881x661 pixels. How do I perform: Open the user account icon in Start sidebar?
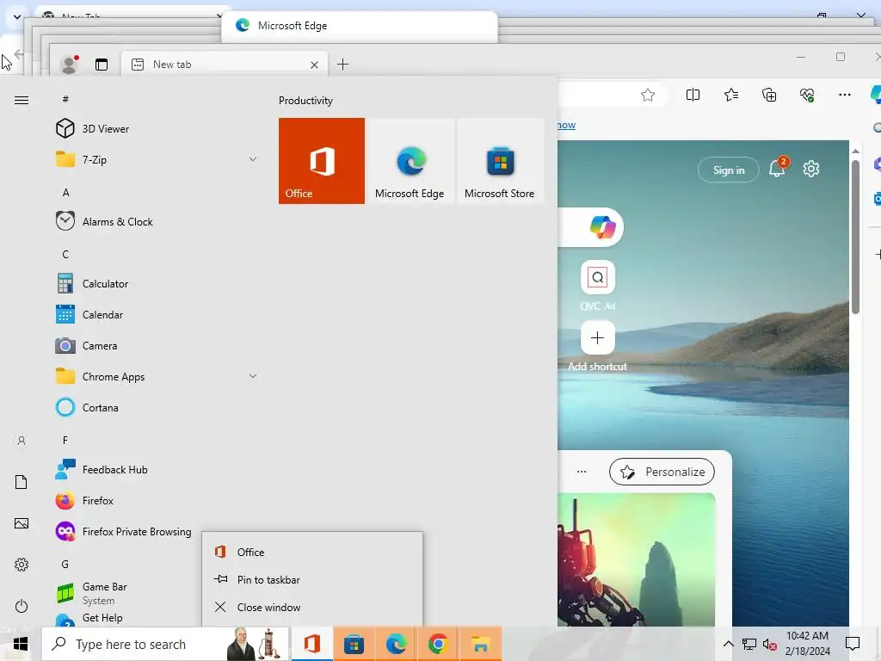click(x=22, y=441)
